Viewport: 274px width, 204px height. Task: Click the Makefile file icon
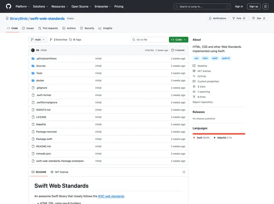(x=33, y=124)
